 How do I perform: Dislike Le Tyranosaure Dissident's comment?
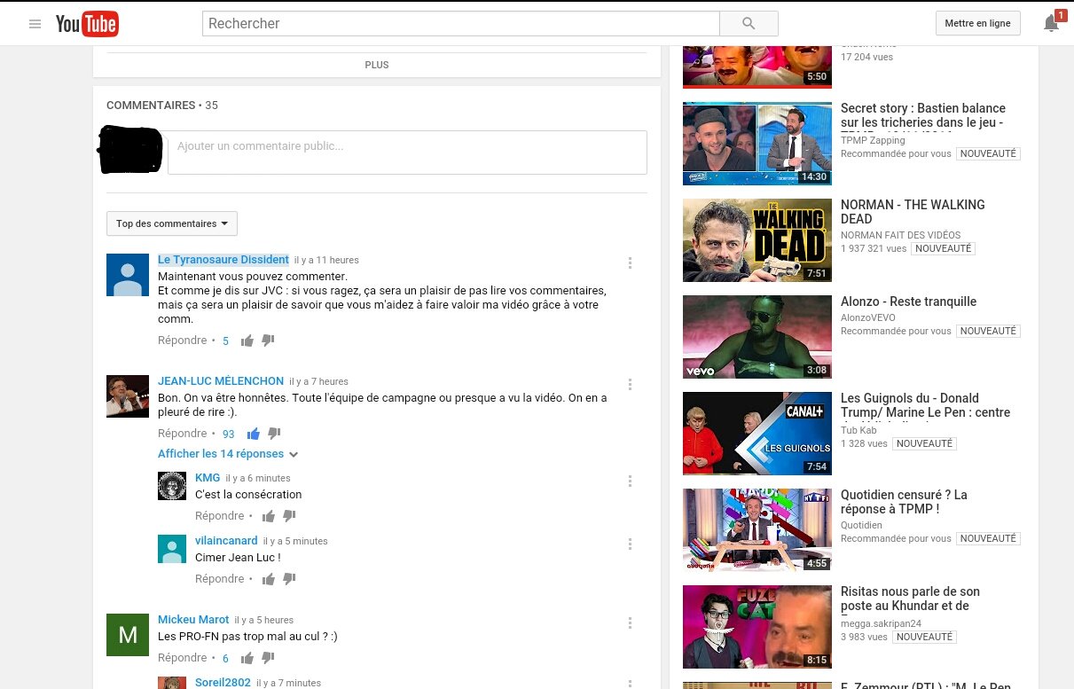(x=268, y=341)
